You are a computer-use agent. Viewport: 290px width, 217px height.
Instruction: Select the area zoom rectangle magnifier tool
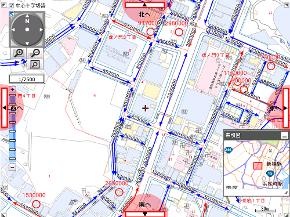(35, 64)
